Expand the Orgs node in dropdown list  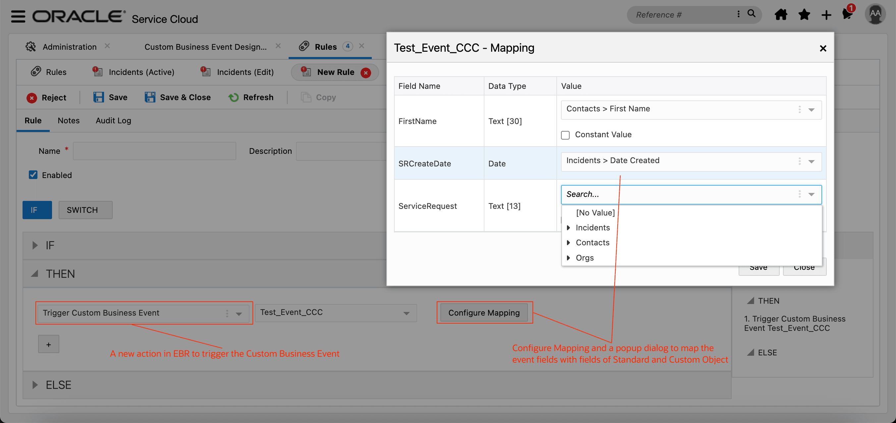point(568,258)
